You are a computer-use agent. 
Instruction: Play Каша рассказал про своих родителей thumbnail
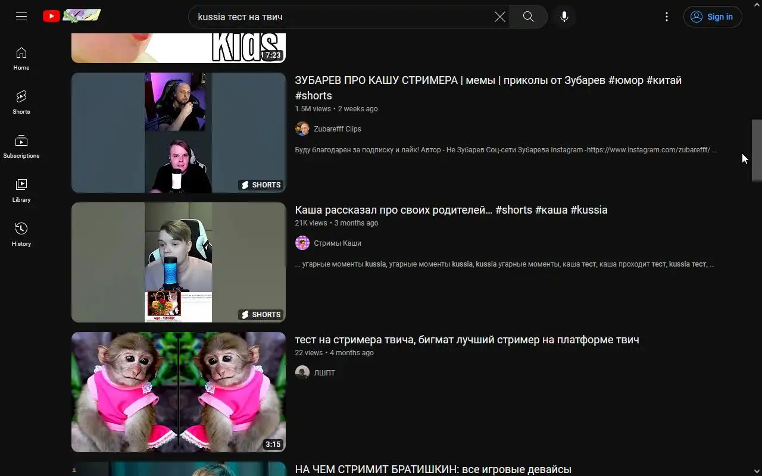coord(179,262)
